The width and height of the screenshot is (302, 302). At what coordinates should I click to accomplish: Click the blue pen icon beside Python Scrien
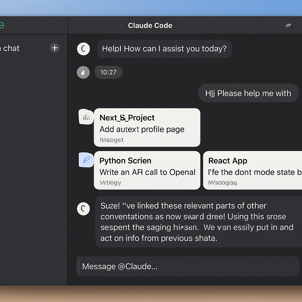[x=86, y=160]
